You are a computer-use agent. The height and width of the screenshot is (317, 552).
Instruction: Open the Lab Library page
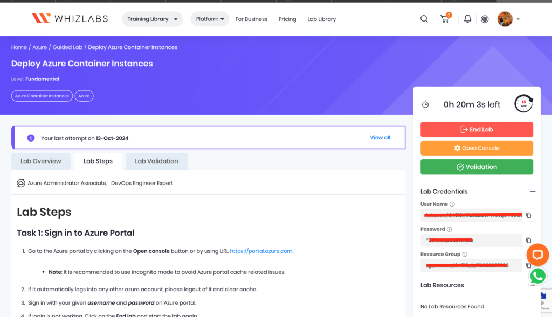click(x=321, y=19)
